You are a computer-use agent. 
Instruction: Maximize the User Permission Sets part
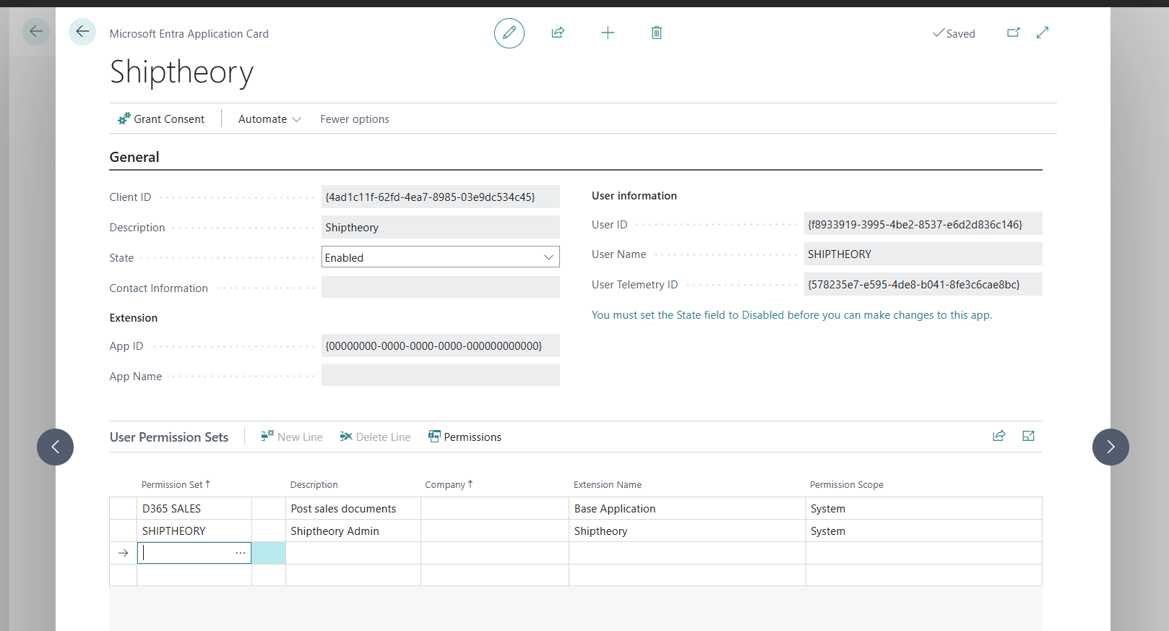coord(1029,436)
